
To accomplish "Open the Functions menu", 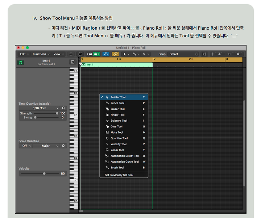I will (x=41, y=54).
